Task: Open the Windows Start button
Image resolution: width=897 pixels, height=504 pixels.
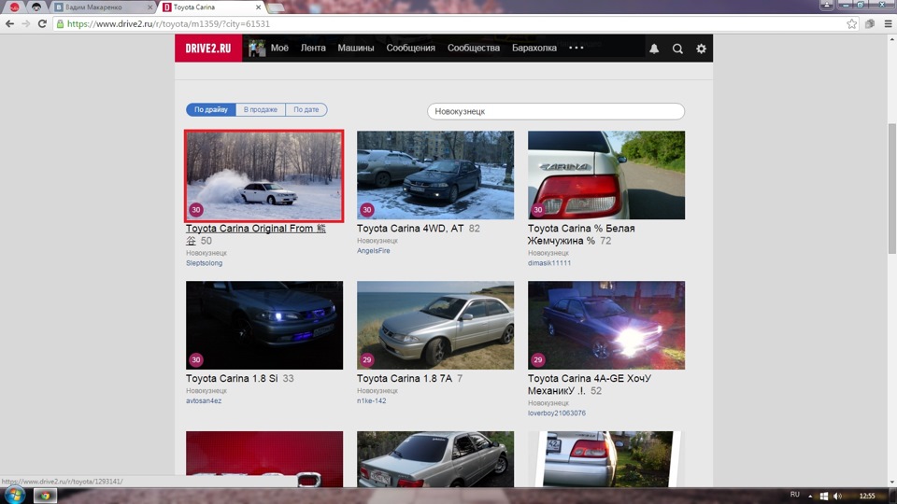Action: [x=14, y=496]
